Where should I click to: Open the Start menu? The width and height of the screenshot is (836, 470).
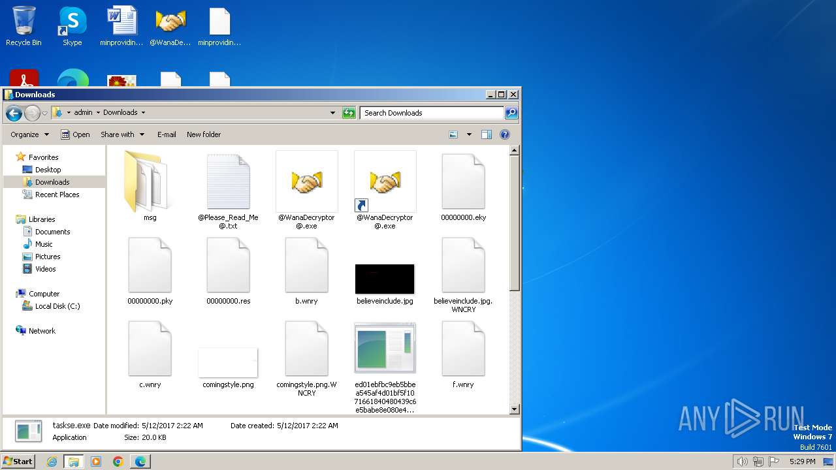pos(18,462)
